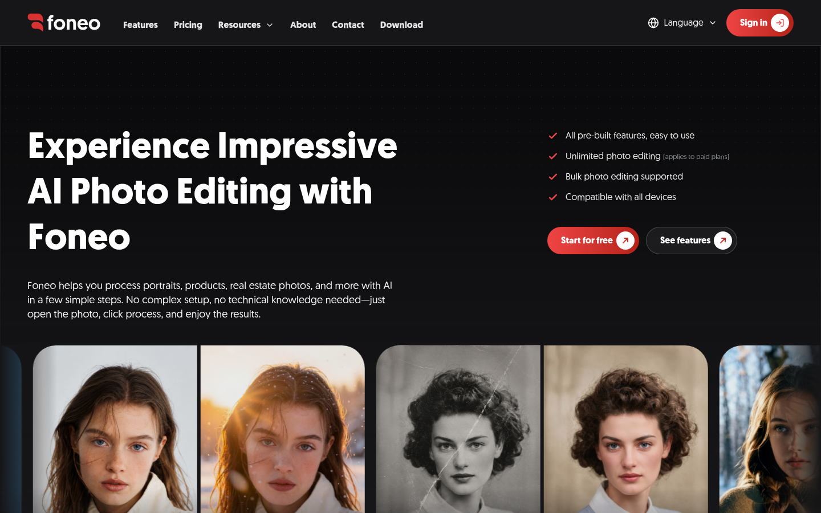The height and width of the screenshot is (513, 821).
Task: Open the Resources nav label
Action: coord(239,25)
